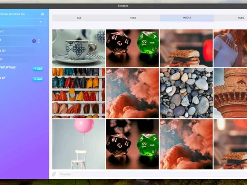Click the MacBook Pro device name in sidebar
Viewport: 247px width, 185px height.
pos(12,14)
